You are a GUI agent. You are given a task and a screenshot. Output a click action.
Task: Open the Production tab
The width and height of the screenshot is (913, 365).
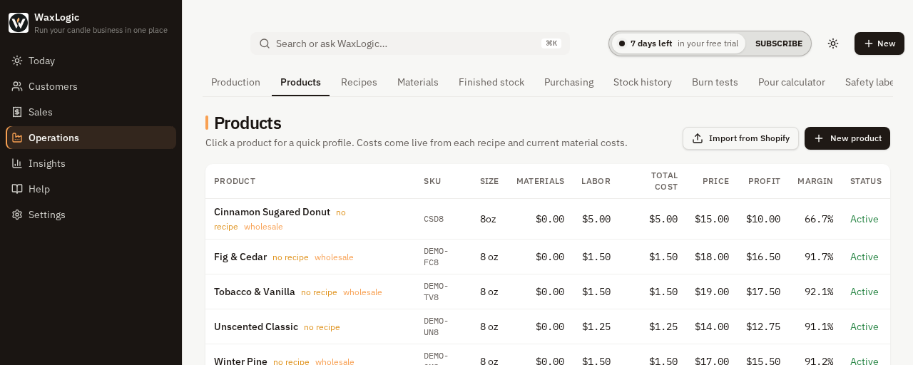(x=235, y=82)
